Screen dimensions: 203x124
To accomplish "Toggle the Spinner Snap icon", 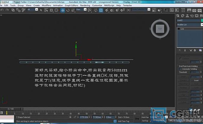I will pyautogui.click(x=123, y=10).
